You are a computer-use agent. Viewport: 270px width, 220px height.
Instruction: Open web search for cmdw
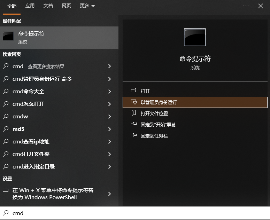[x=59, y=117]
